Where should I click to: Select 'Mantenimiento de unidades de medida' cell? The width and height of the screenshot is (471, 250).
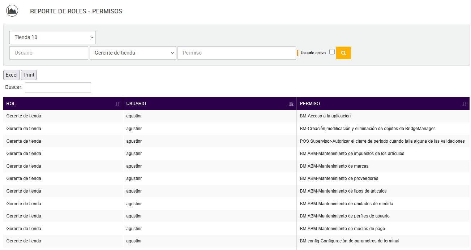point(383,204)
